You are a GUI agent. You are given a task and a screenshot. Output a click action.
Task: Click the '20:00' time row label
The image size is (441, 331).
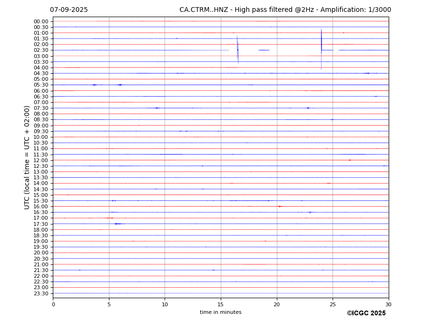41,253
